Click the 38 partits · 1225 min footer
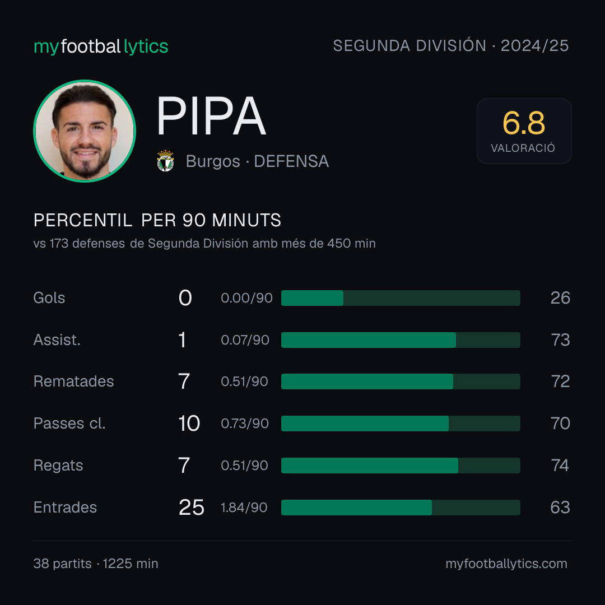 pos(96,564)
